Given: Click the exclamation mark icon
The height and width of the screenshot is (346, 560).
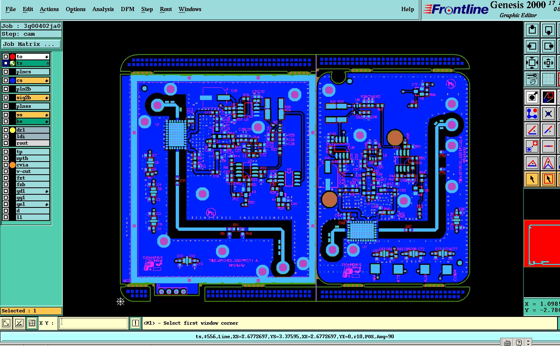Looking at the screenshot, I should (x=135, y=323).
